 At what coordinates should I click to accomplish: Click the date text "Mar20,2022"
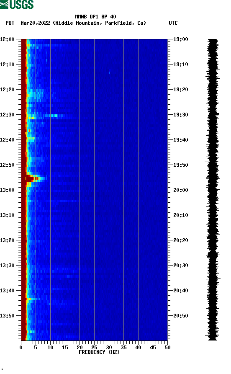[35, 23]
